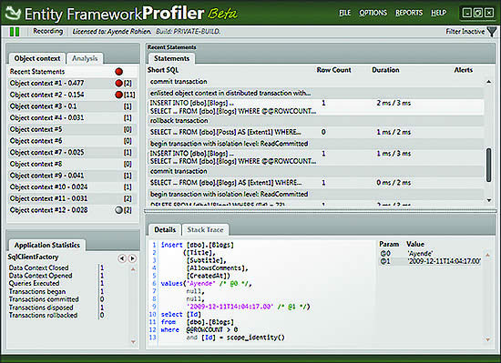Select Object context #5
The width and height of the screenshot is (501, 363).
pos(73,129)
